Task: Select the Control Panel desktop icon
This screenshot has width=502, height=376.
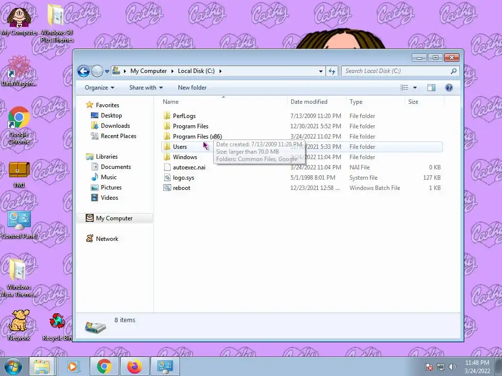Action: (x=19, y=225)
